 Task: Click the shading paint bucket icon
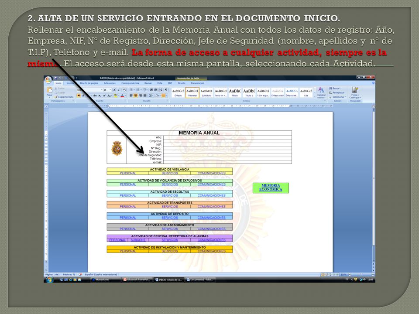click(157, 96)
